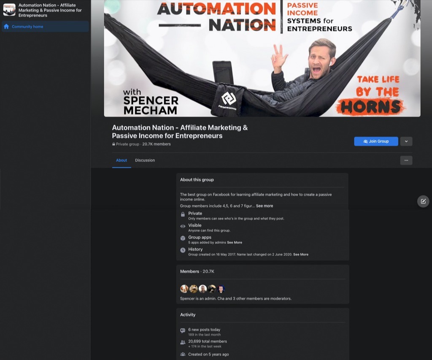Click the eye icon beside Visible
Image resolution: width=432 pixels, height=360 pixels.
183,226
